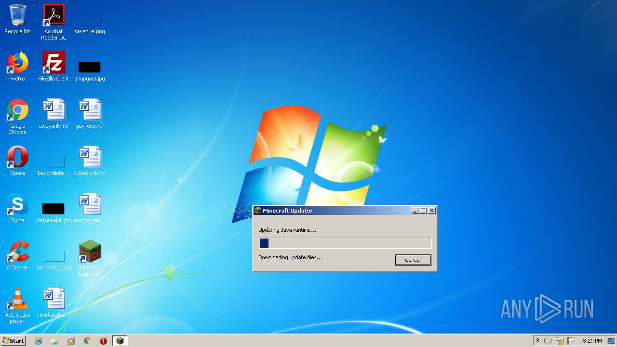Select outrecords.rtf document icon
This screenshot has width=617, height=347.
point(90,161)
